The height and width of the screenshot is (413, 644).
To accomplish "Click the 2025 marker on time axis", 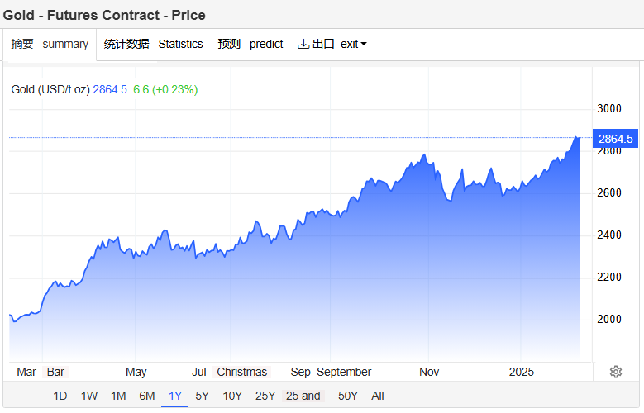I will (522, 372).
